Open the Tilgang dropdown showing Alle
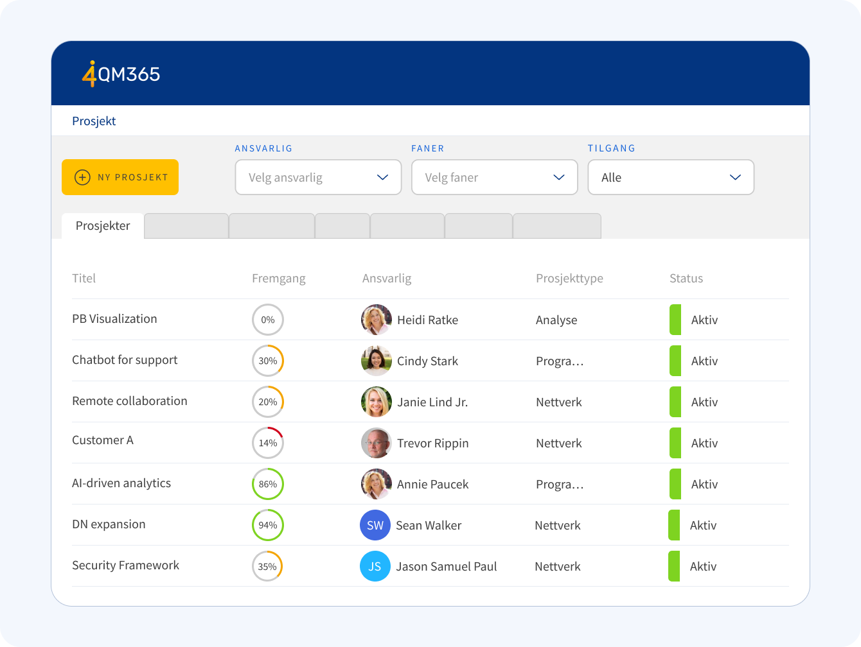 coord(671,177)
